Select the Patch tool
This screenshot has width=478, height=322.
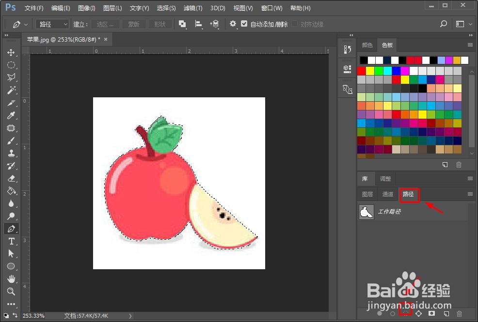tap(11, 128)
